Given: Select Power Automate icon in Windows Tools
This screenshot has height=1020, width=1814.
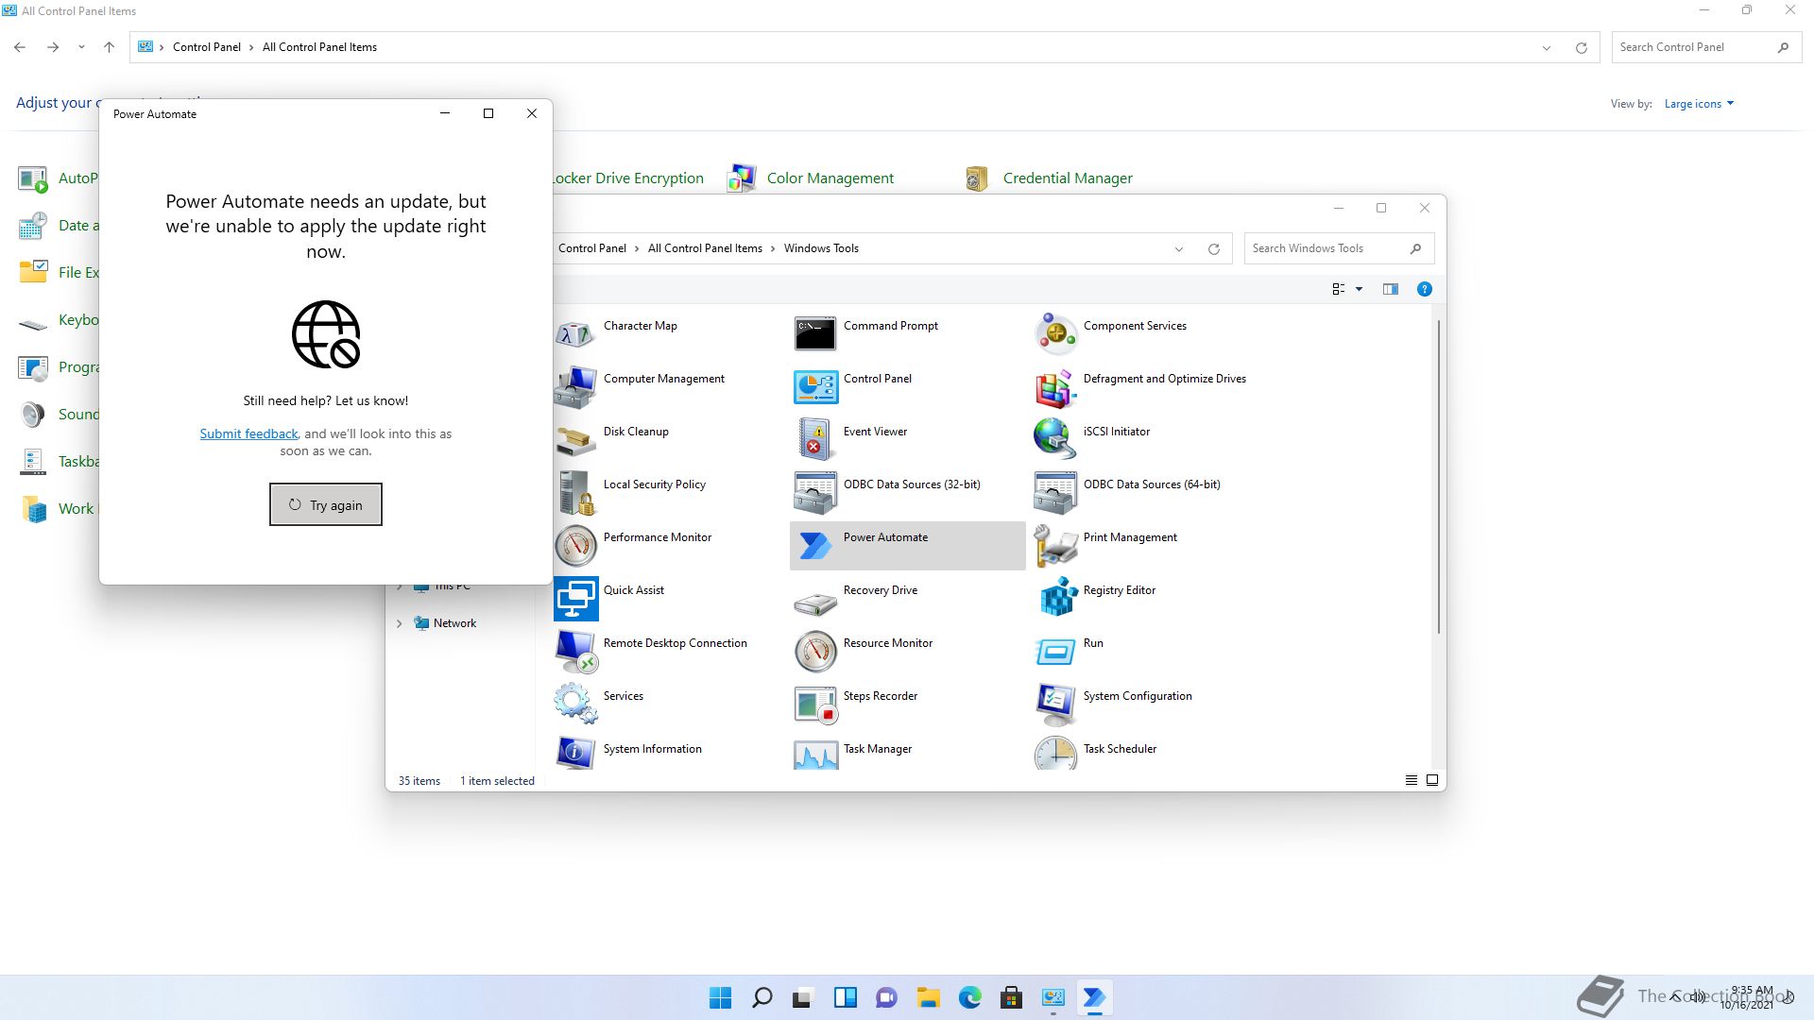Looking at the screenshot, I should pos(814,545).
